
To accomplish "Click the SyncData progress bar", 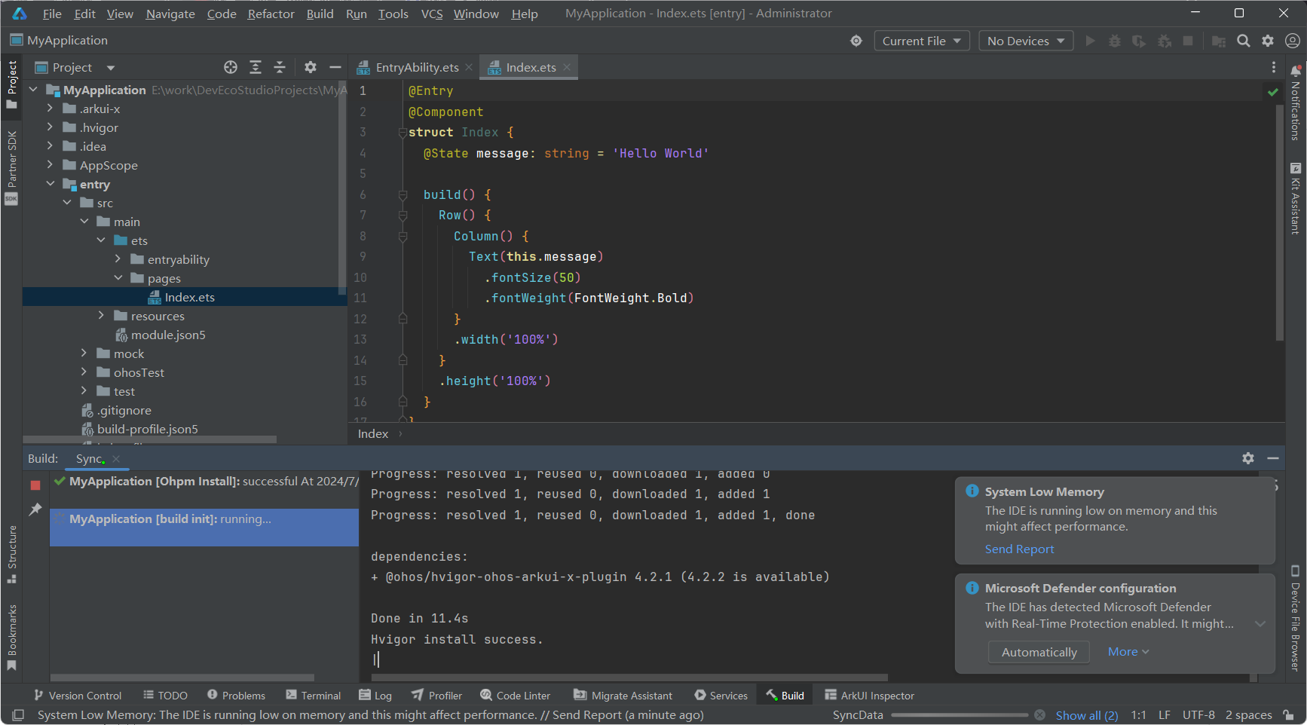I will [959, 714].
